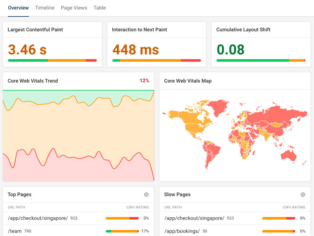Select the Overview tab
314x236 pixels.
[x=18, y=8]
